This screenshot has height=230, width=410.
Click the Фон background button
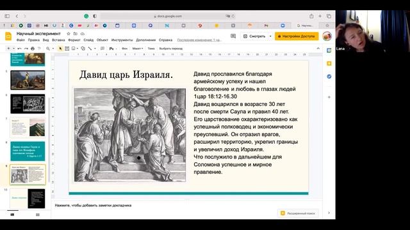[125, 49]
